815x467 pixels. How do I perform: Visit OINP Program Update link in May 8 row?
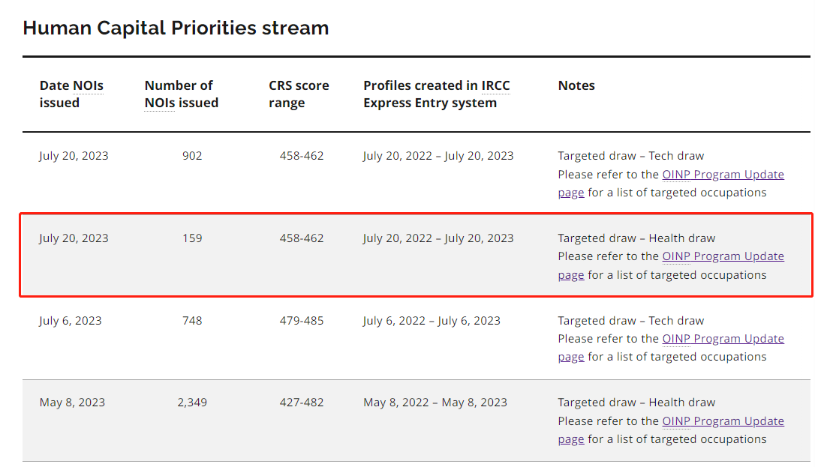tap(723, 421)
